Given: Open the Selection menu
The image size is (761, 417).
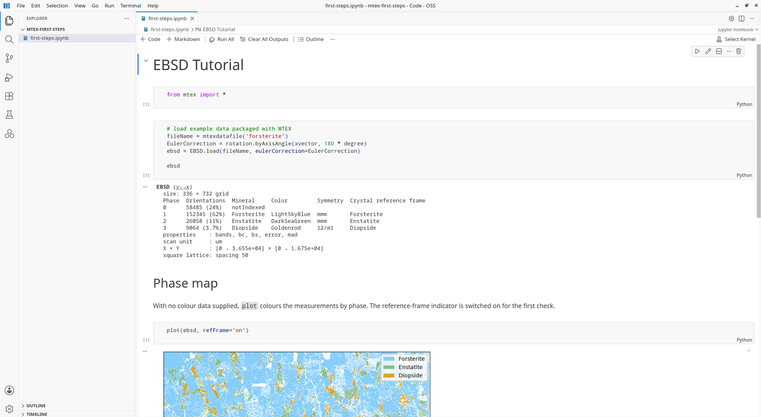Looking at the screenshot, I should click(57, 6).
